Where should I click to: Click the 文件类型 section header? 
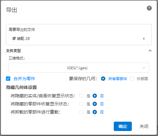[13, 51]
